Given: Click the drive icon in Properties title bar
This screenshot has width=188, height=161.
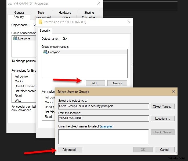Looking at the screenshot, I should [10, 4].
